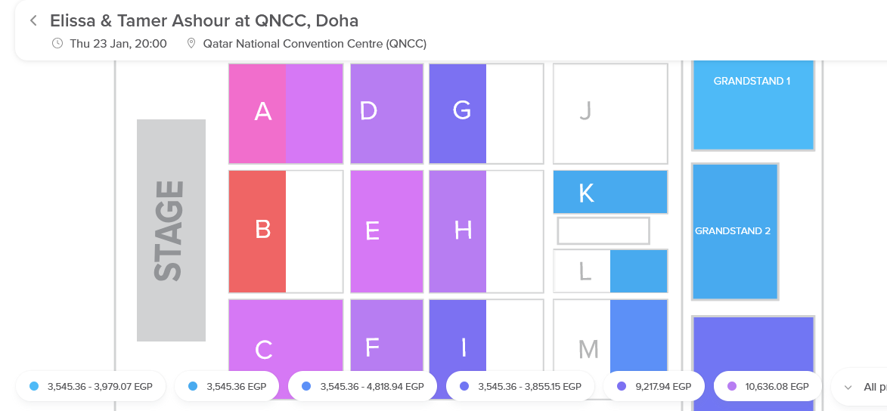Screen dimensions: 887x411
Task: Select the 9,217.94 EGP price chip
Action: point(654,387)
